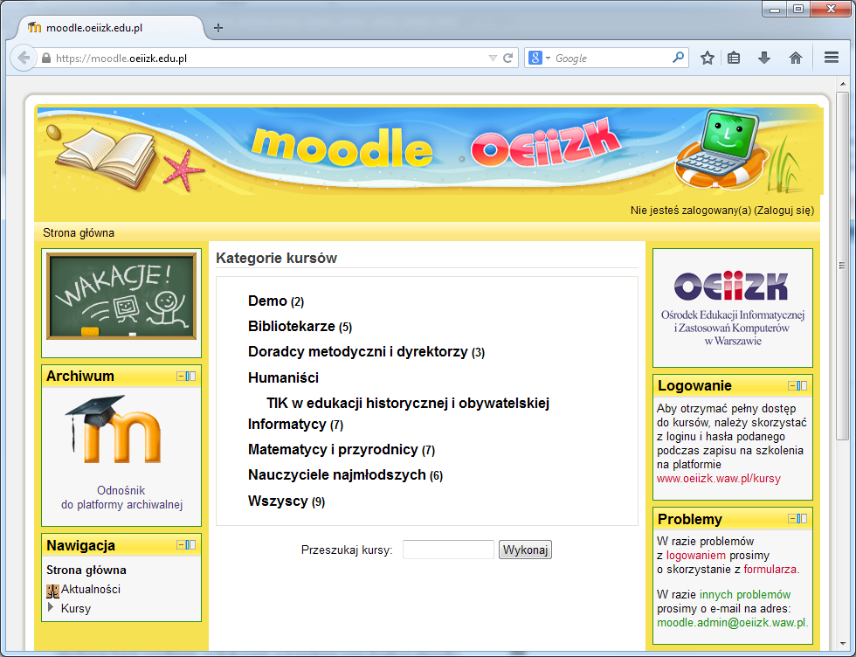Open Aktualności in the Nawigacja block
856x657 pixels.
[x=91, y=589]
